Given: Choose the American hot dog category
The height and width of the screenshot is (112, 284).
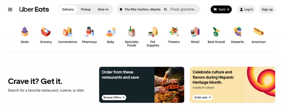Looking at the screenshot, I should pyautogui.click(x=258, y=32).
